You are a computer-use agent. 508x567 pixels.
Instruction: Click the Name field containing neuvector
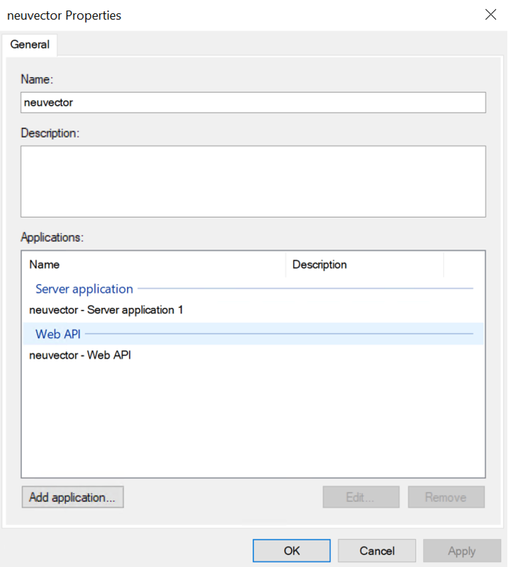point(253,102)
